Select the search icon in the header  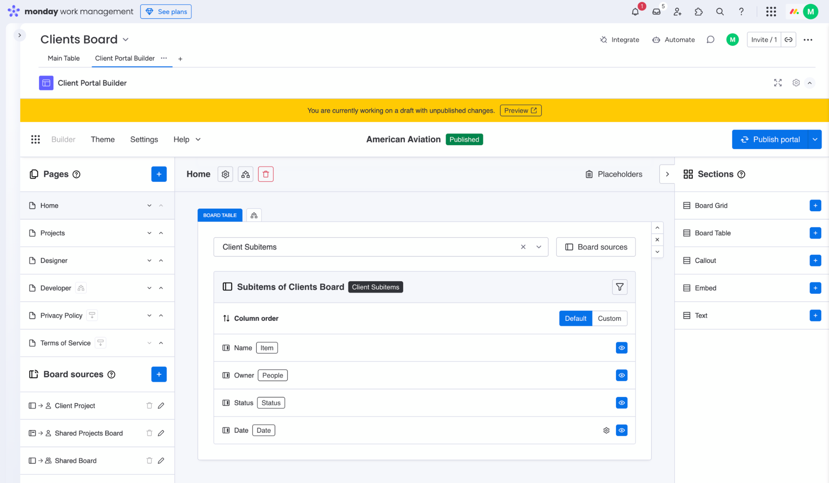(720, 12)
